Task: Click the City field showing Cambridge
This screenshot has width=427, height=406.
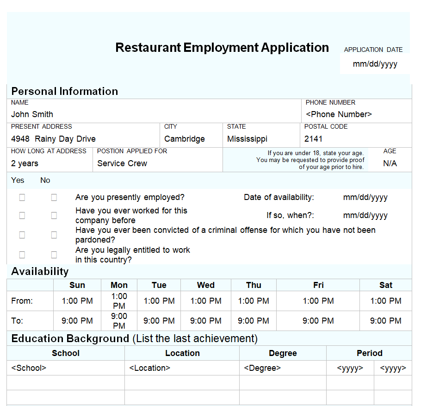Action: (x=184, y=139)
